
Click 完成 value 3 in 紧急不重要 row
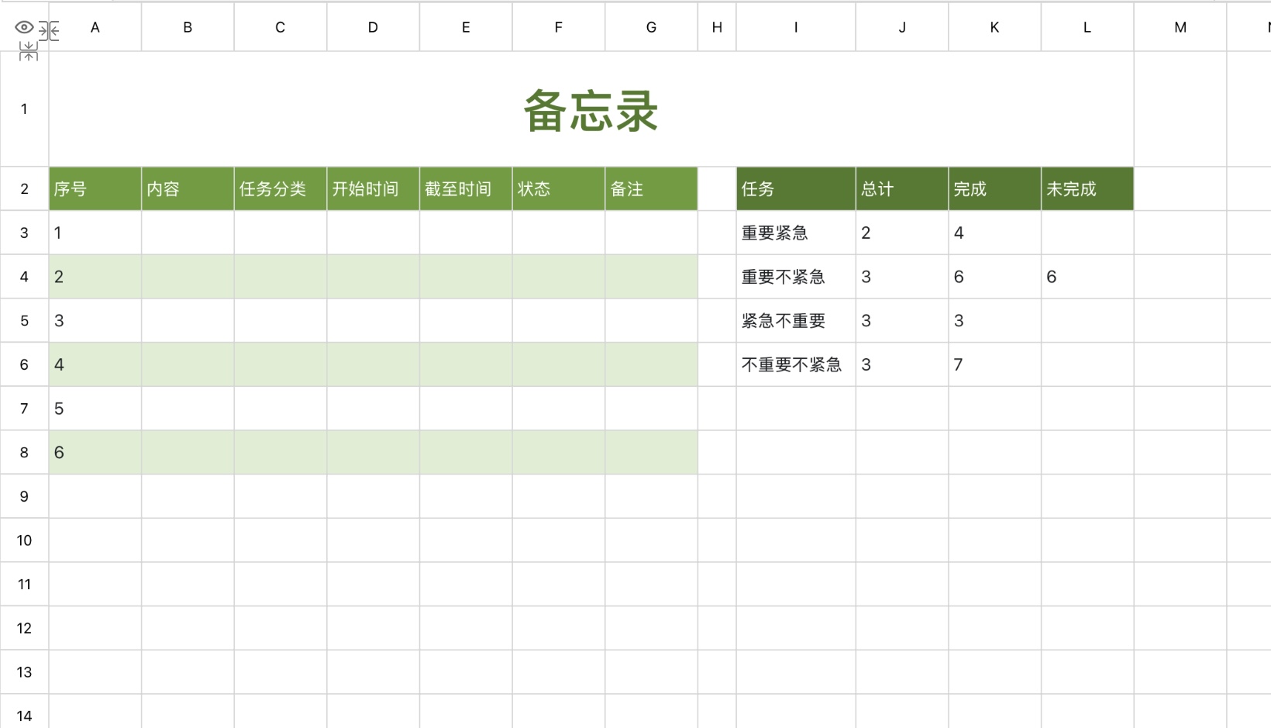pos(994,320)
